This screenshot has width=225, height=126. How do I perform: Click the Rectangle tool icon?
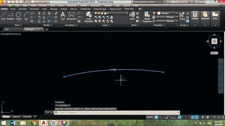32,13
